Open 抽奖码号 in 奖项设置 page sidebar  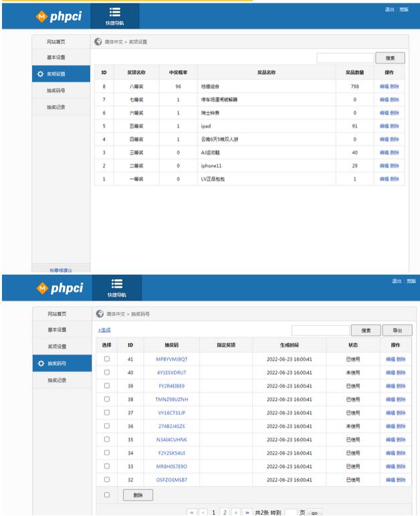56,90
